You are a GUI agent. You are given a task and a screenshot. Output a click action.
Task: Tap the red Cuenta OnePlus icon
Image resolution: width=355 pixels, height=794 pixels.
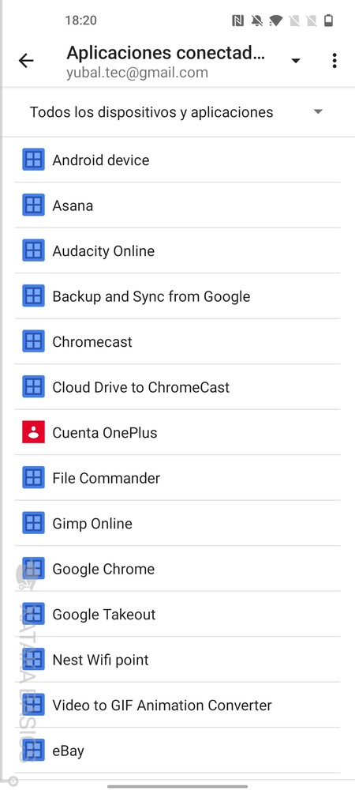pos(33,432)
